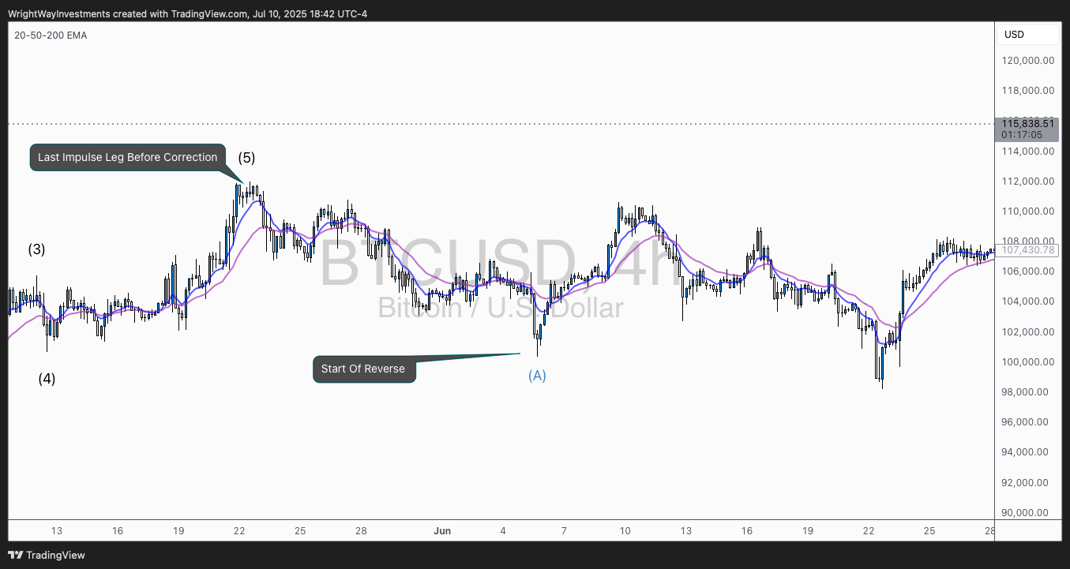The image size is (1070, 569).
Task: Click the 110,000.00 price axis label
Action: pyautogui.click(x=1028, y=211)
